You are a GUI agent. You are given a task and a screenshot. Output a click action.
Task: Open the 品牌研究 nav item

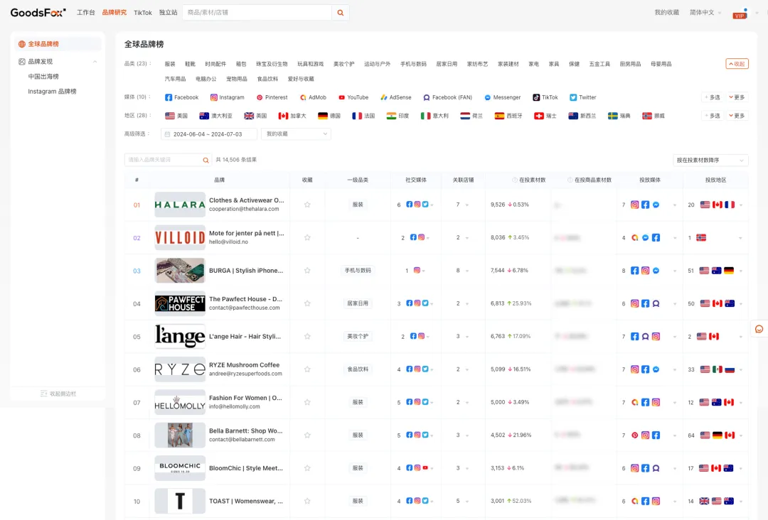click(x=114, y=13)
